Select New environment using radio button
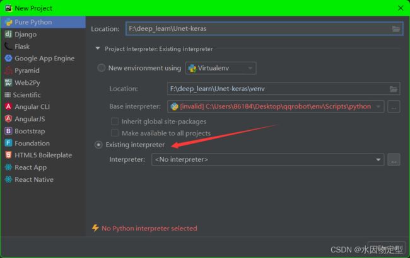 [x=101, y=68]
